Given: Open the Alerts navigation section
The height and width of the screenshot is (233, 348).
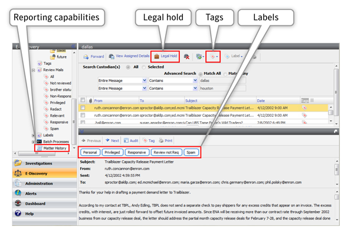Looking at the screenshot, I should 45,193.
